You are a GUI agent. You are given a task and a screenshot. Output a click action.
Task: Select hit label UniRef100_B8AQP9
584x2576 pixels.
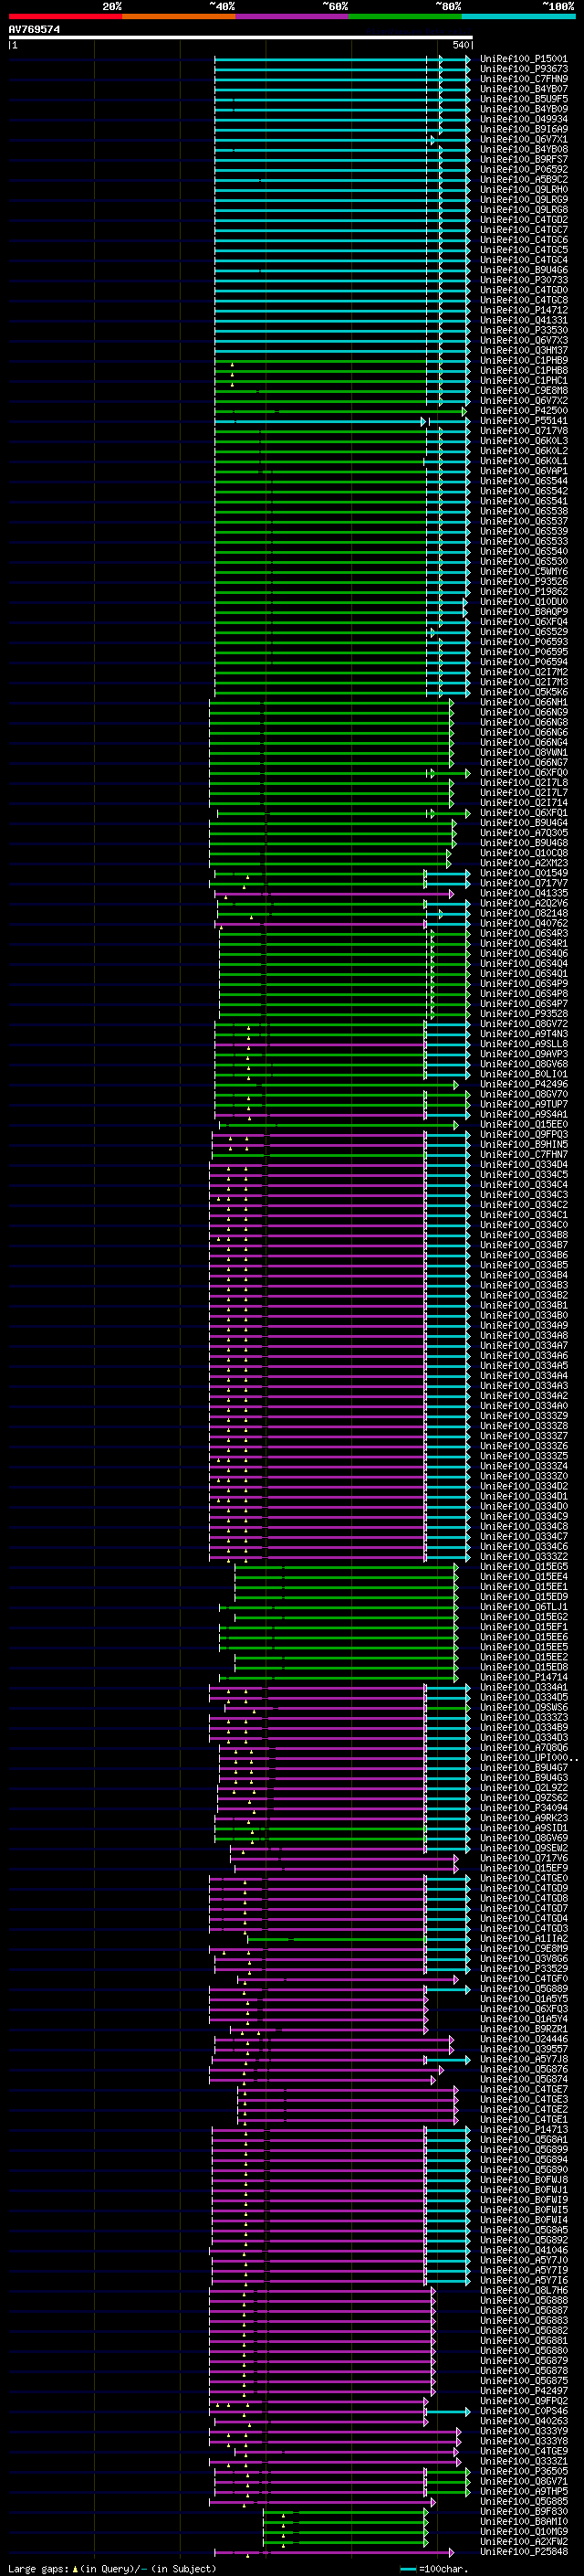[x=524, y=612]
